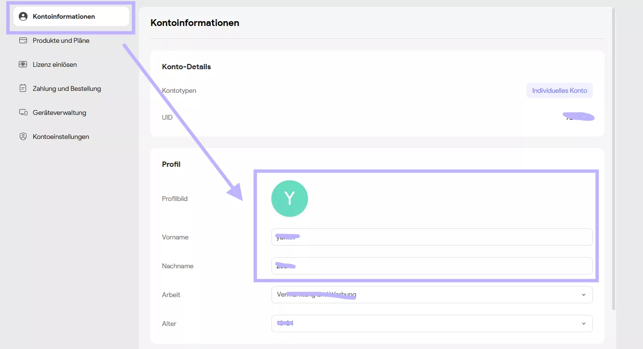Expand the Arbeit dropdown chevron arrow
The image size is (643, 349).
tap(584, 295)
